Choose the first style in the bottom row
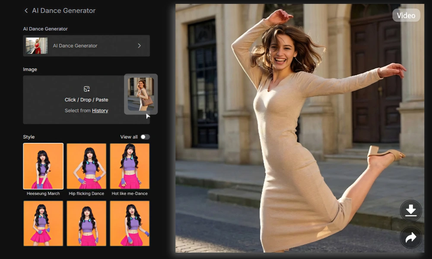 point(43,223)
